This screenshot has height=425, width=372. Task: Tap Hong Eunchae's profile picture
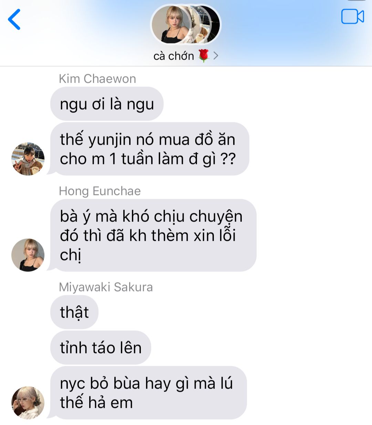tap(28, 255)
